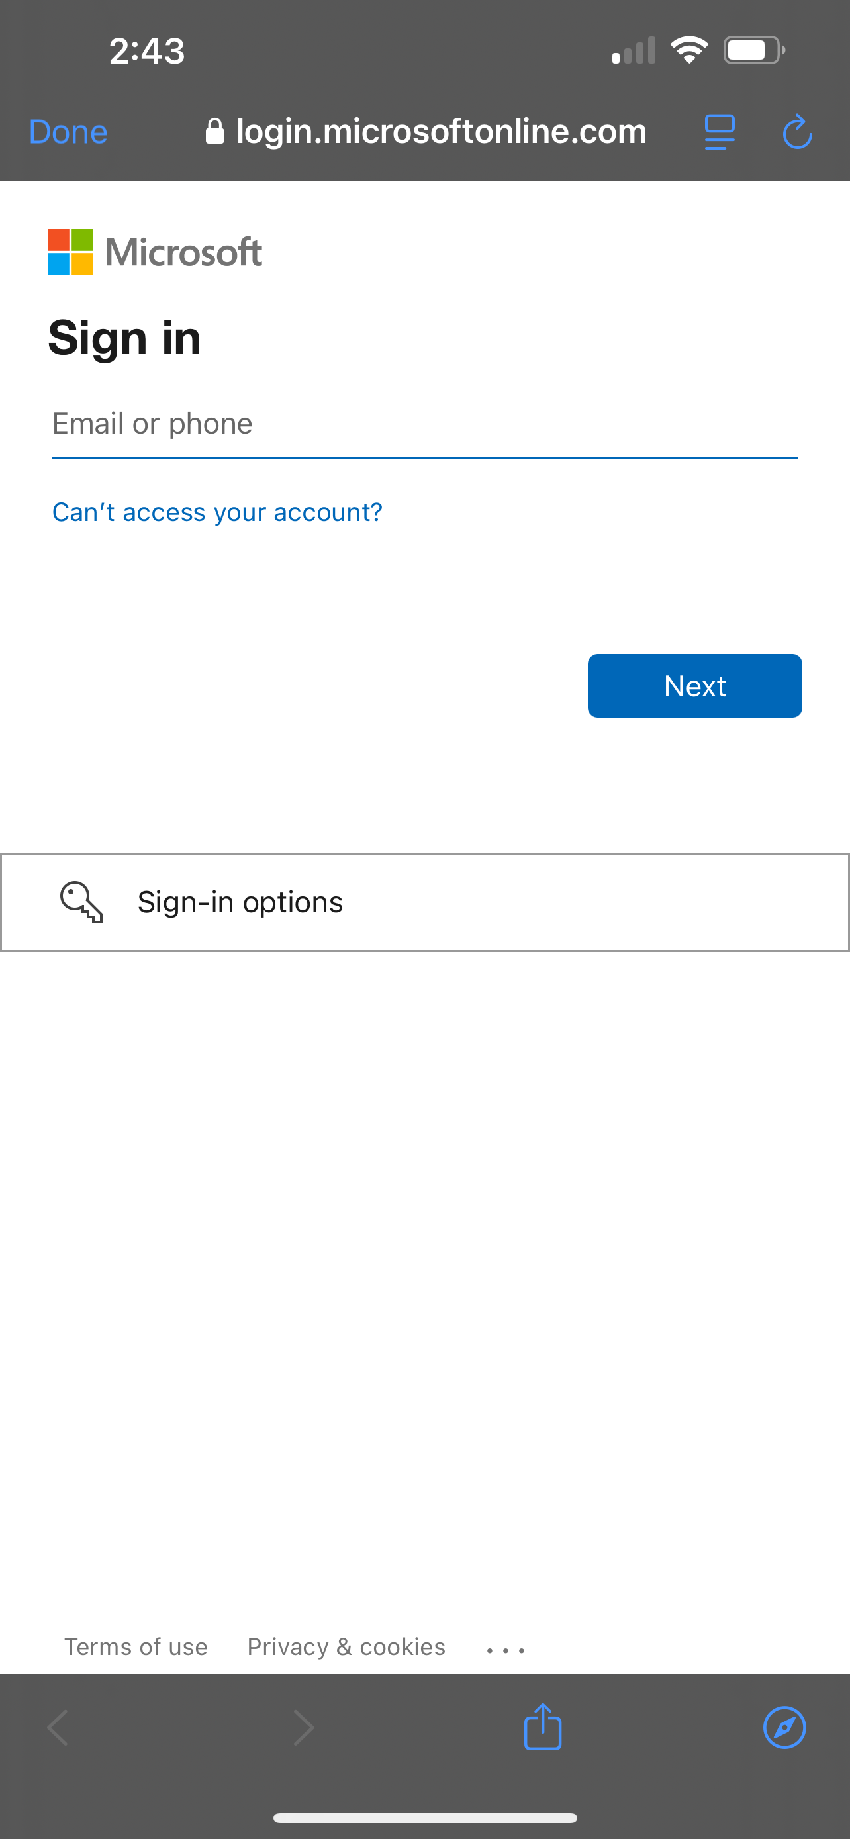
Task: Open "Can't access your account?" link
Action: (217, 512)
